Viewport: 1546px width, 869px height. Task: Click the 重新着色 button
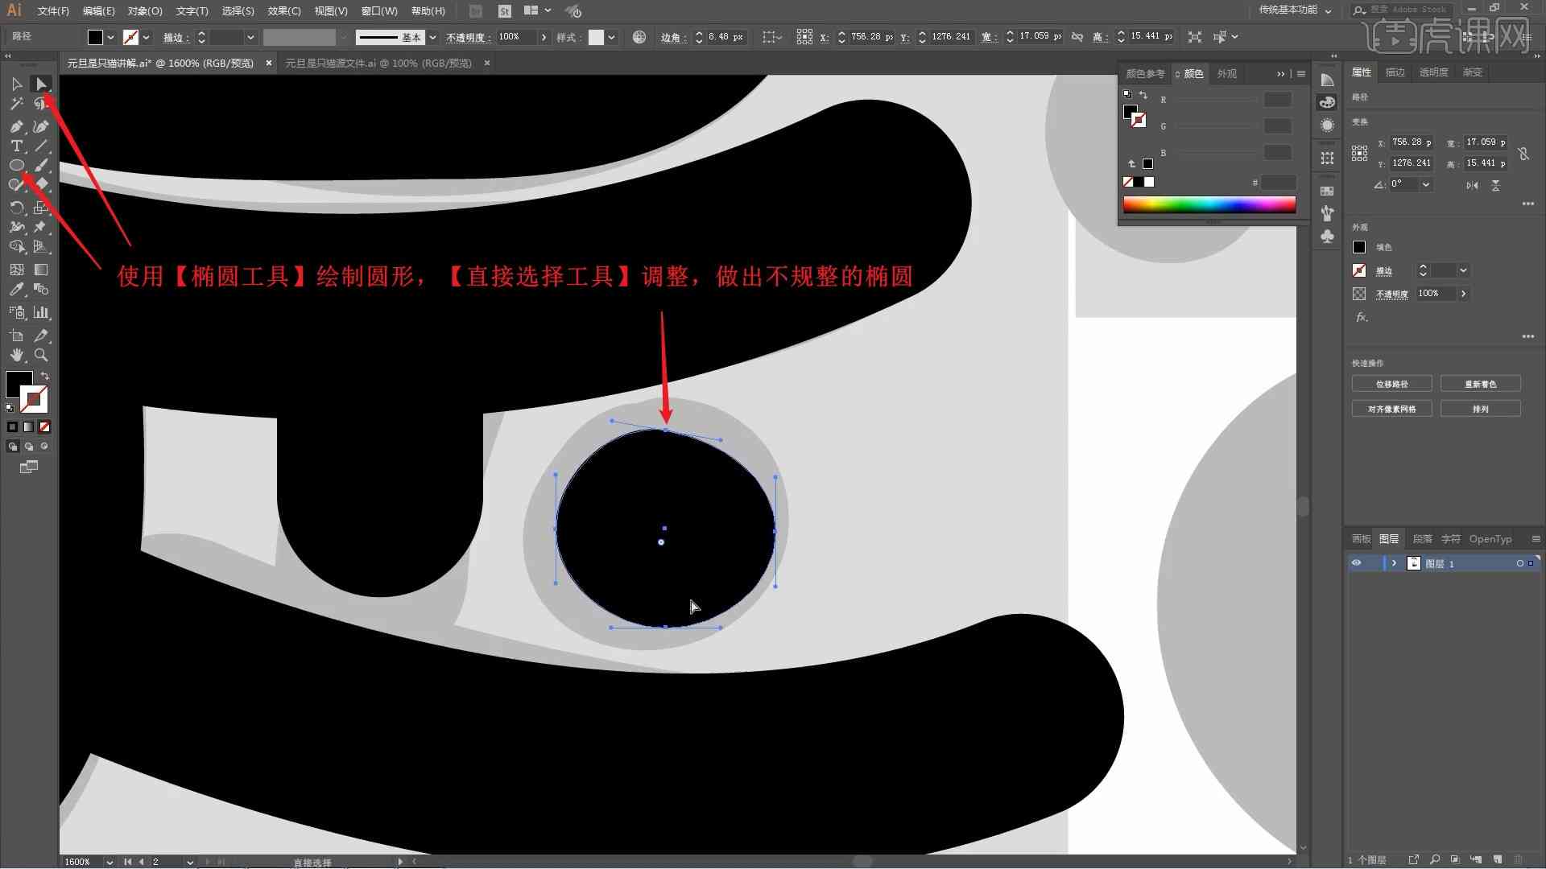pyautogui.click(x=1482, y=383)
